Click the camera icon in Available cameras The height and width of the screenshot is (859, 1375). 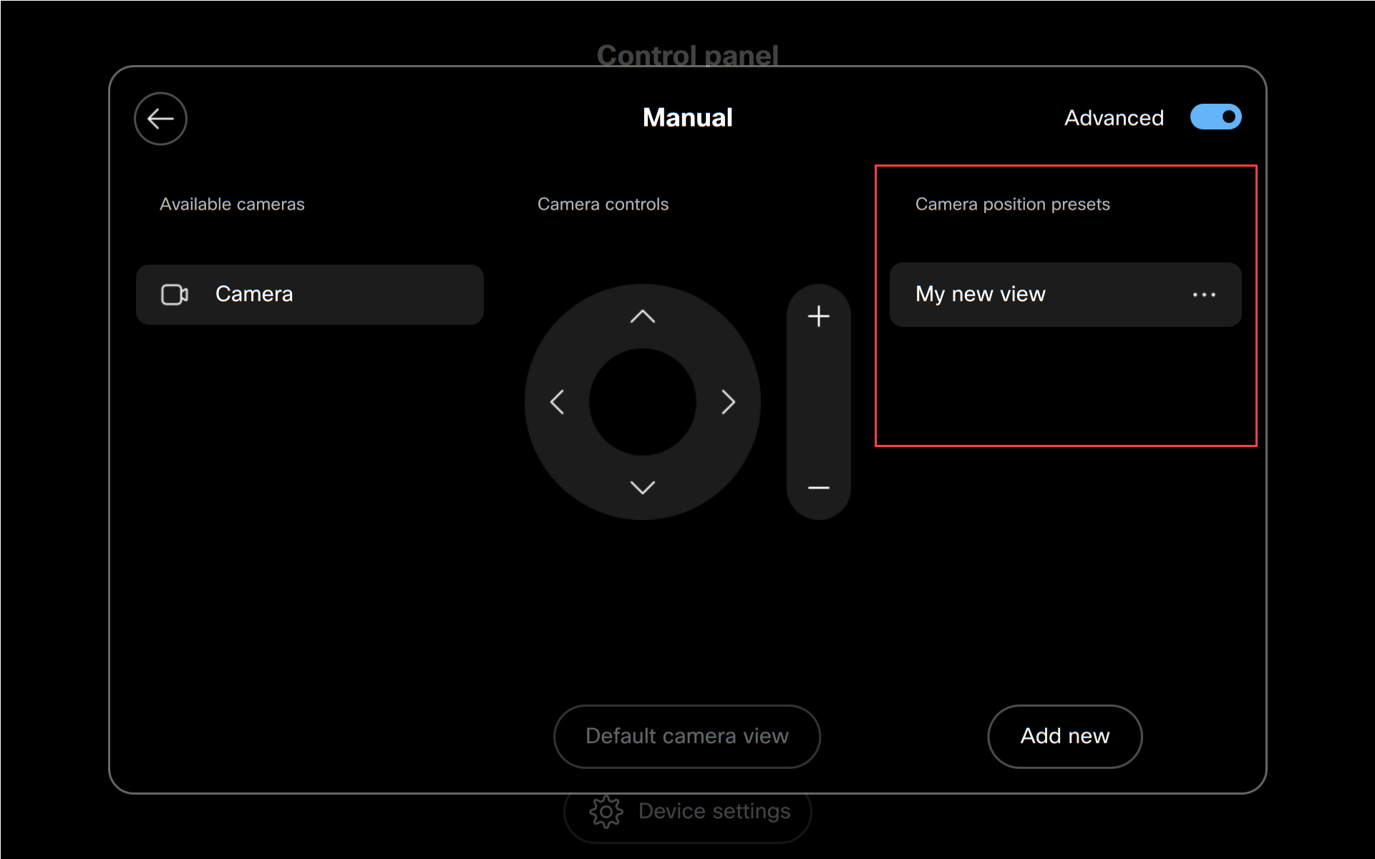[175, 295]
